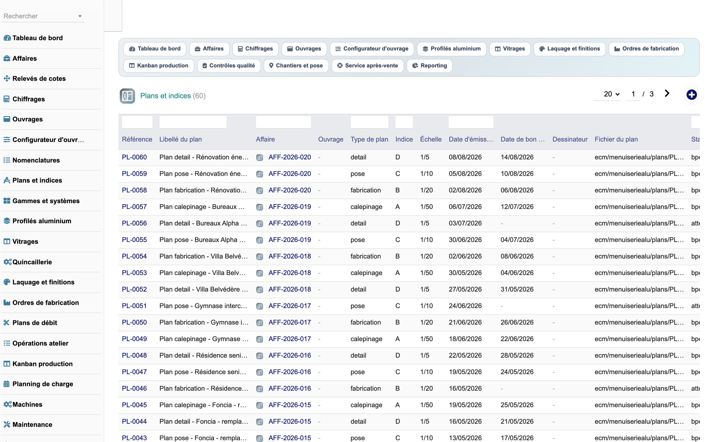
Task: Click the Chiffrages calculator icon in sidebar
Action: (x=7, y=99)
